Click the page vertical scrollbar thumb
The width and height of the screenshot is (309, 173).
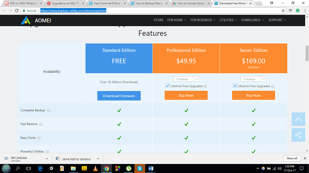[x=307, y=53]
